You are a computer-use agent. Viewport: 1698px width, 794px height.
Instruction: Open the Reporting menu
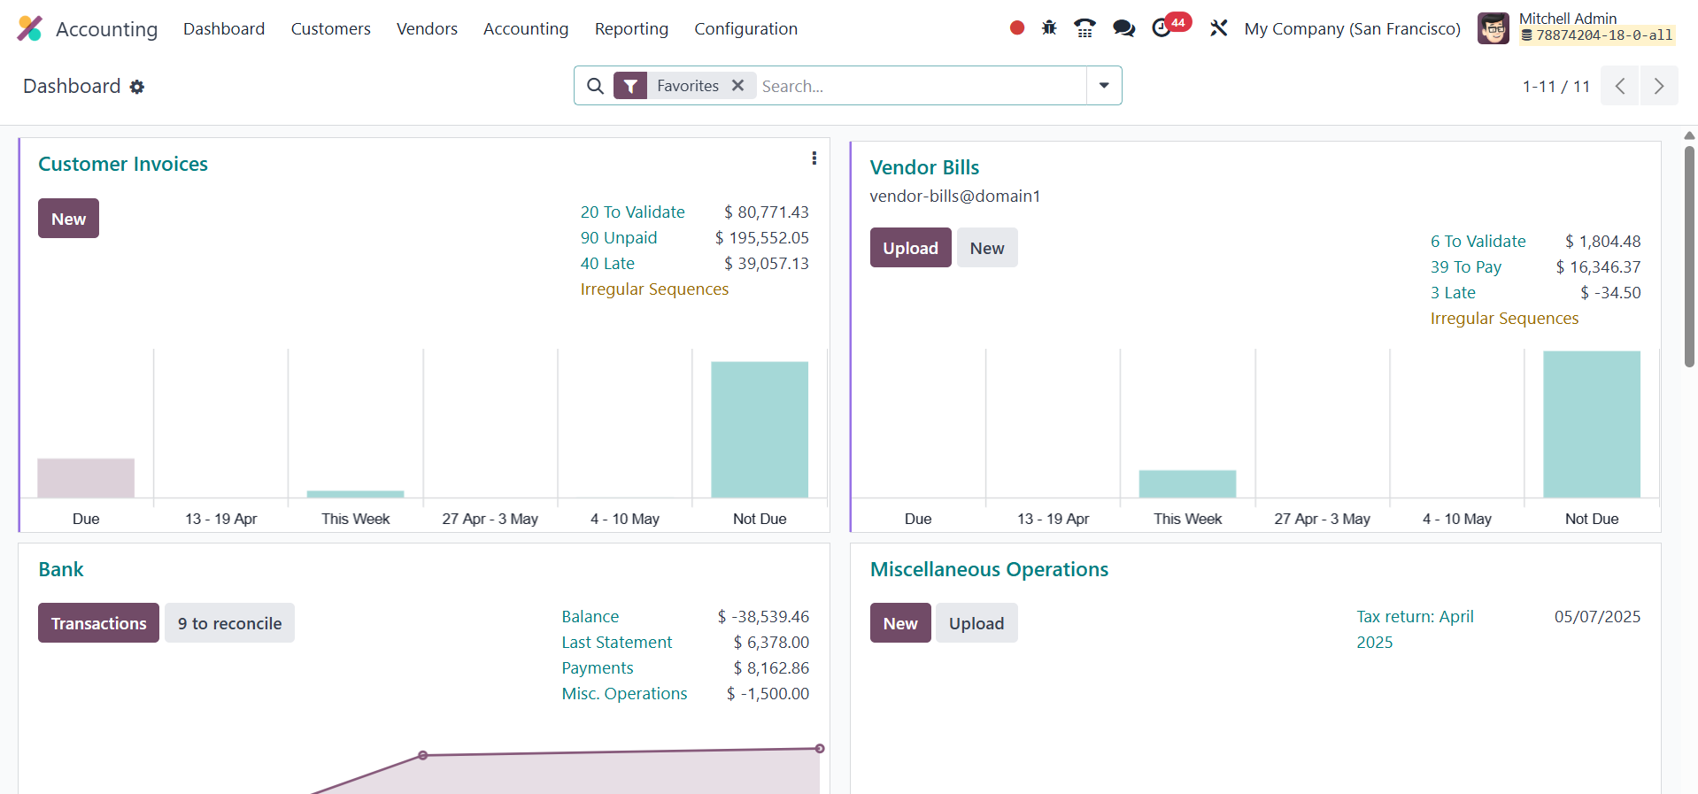coord(631,28)
